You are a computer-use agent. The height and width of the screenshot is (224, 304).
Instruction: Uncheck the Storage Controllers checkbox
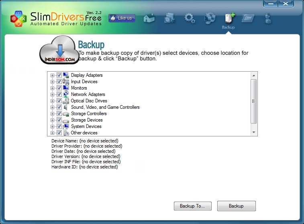(x=59, y=114)
